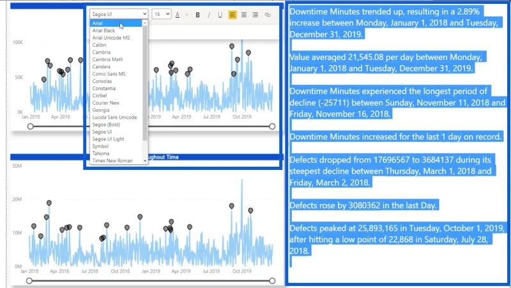
Task: Open the font color picker
Action: tap(178, 15)
